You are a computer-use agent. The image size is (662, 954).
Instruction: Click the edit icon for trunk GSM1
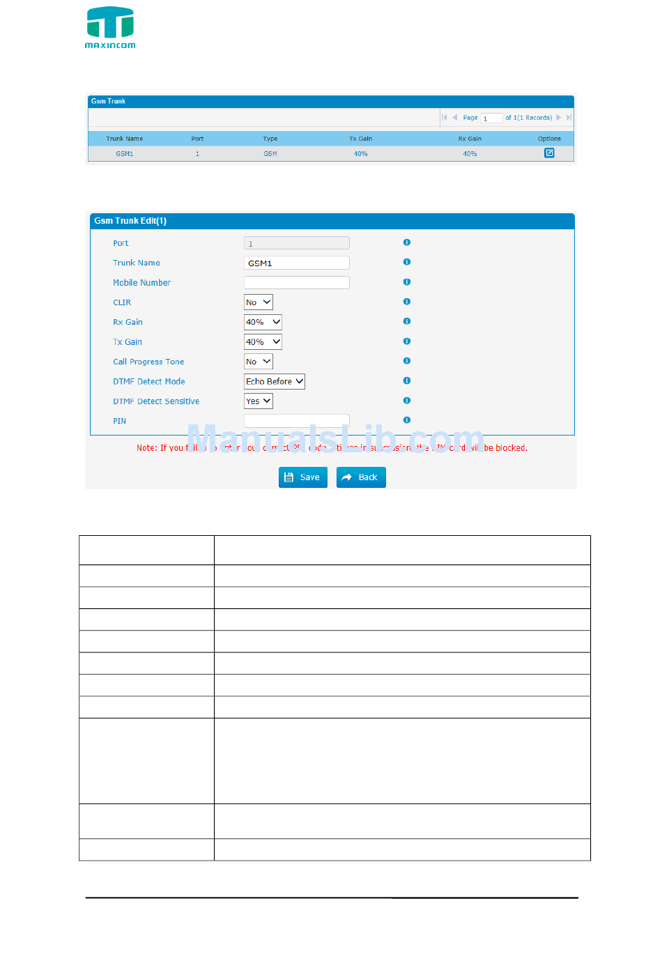pyautogui.click(x=549, y=153)
